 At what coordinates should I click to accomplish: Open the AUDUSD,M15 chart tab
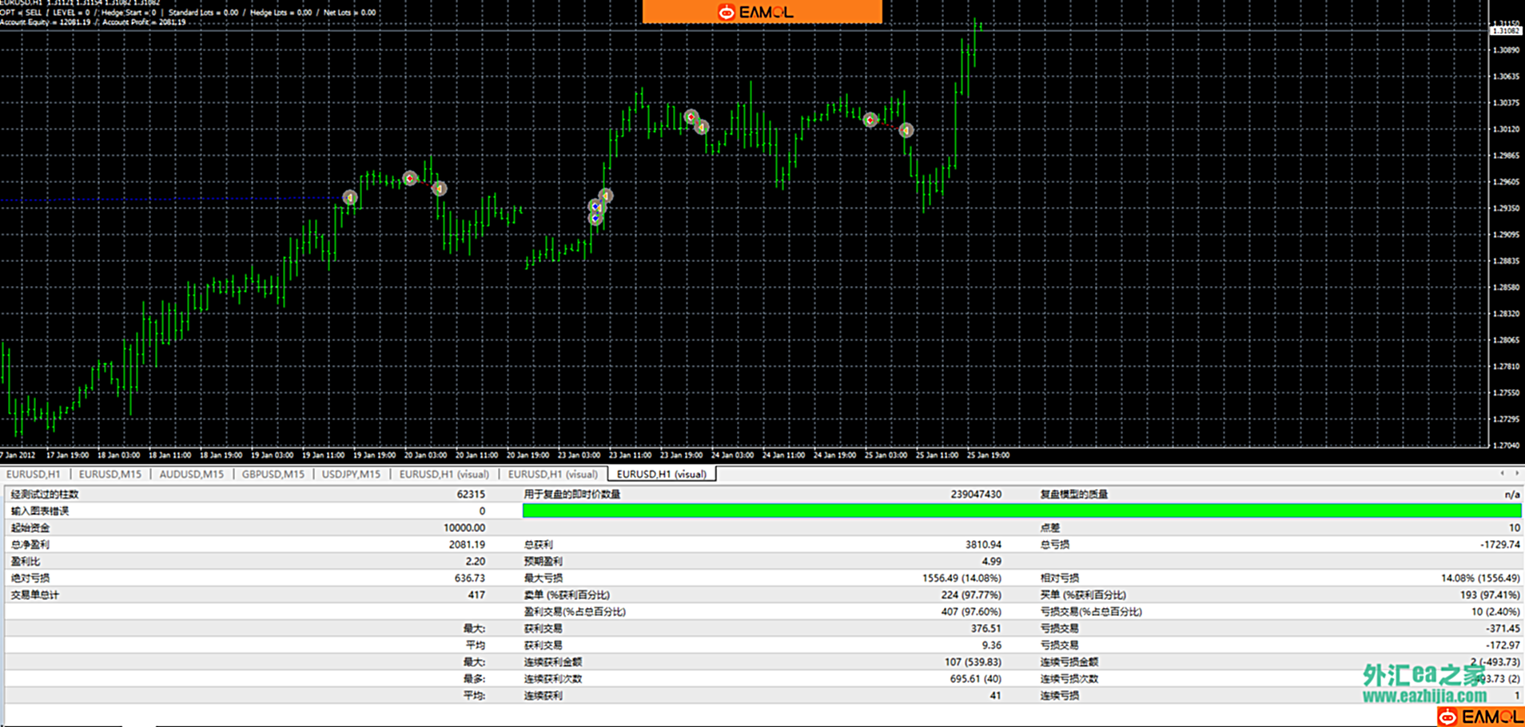[191, 474]
